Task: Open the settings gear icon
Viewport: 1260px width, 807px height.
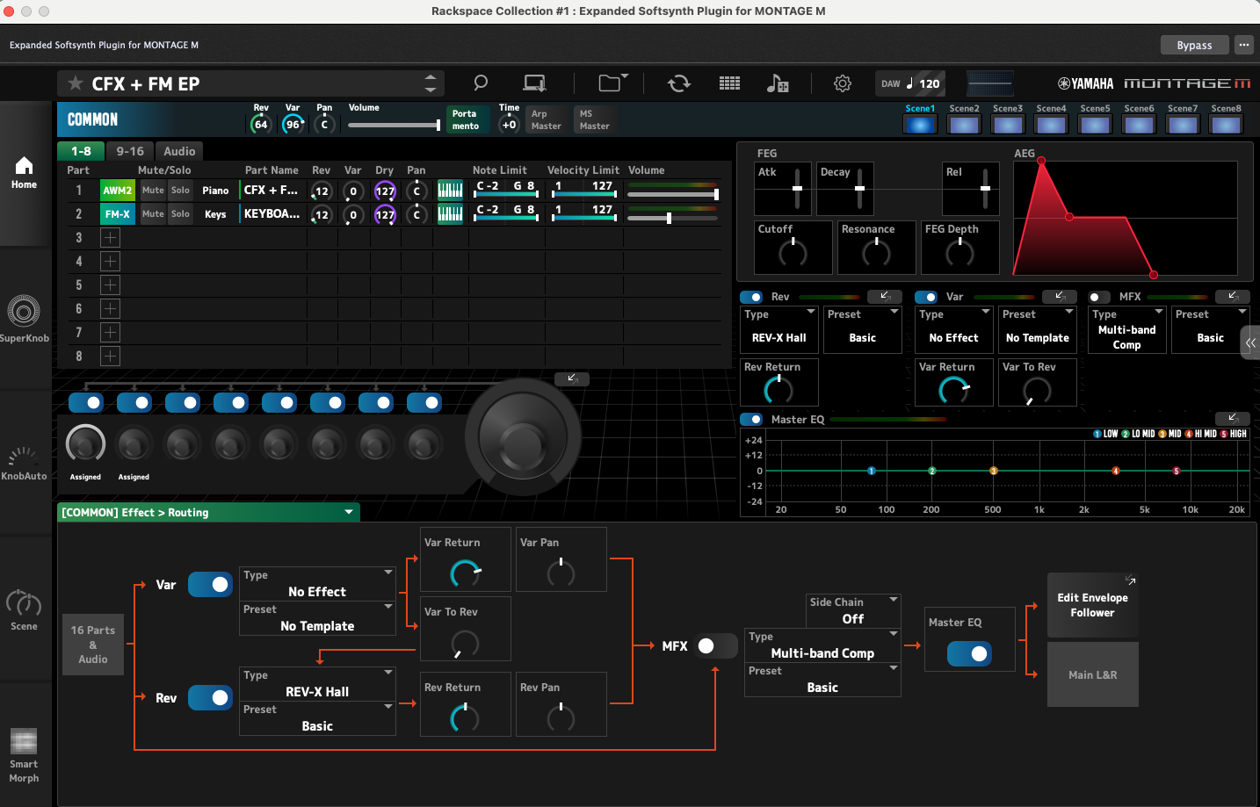Action: [x=842, y=83]
